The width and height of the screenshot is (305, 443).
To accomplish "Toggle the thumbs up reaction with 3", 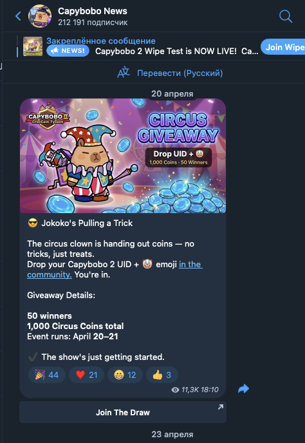I will pyautogui.click(x=162, y=375).
